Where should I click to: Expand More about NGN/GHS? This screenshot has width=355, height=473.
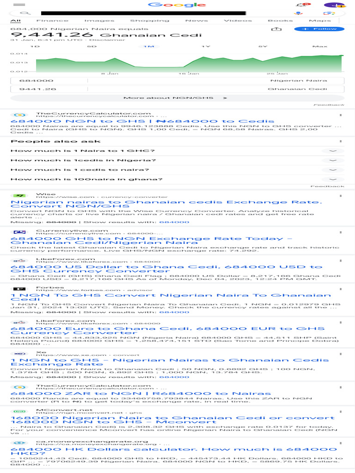(177, 98)
